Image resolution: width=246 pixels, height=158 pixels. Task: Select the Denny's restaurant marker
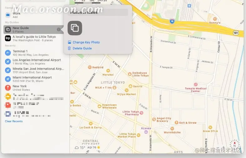tap(215, 19)
